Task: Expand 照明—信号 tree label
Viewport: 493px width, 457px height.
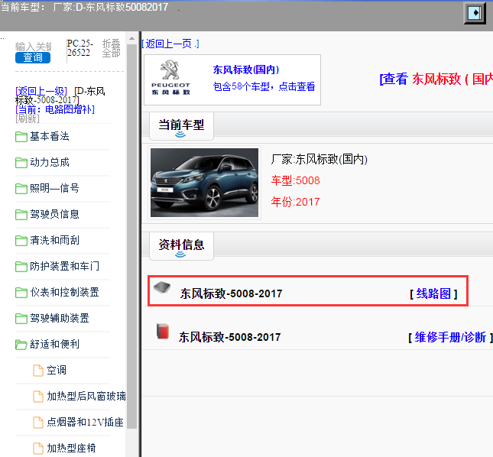Action: [54, 188]
